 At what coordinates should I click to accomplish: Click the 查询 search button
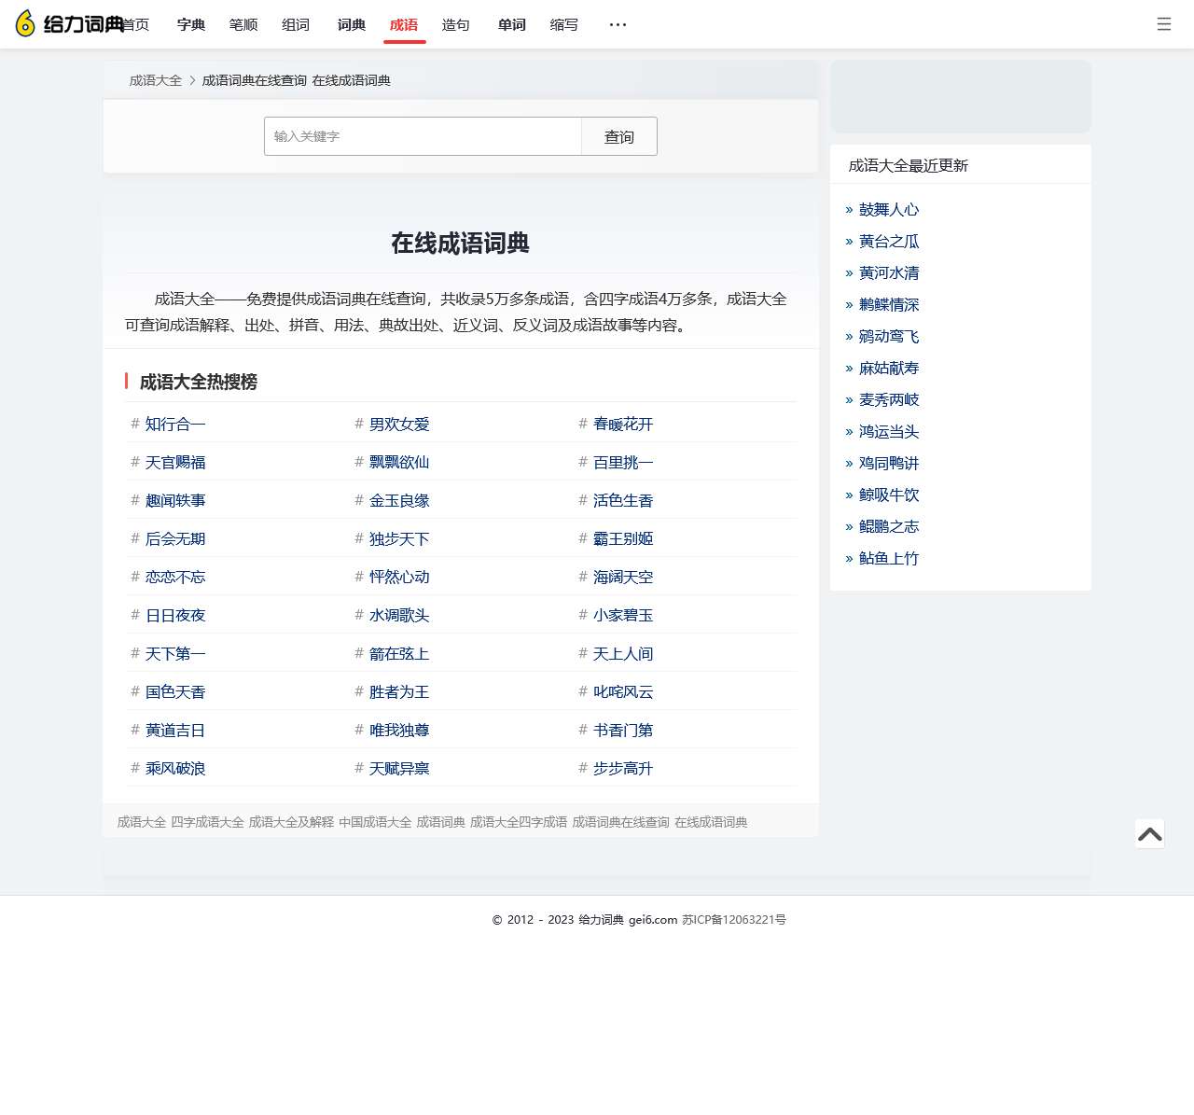click(x=619, y=136)
